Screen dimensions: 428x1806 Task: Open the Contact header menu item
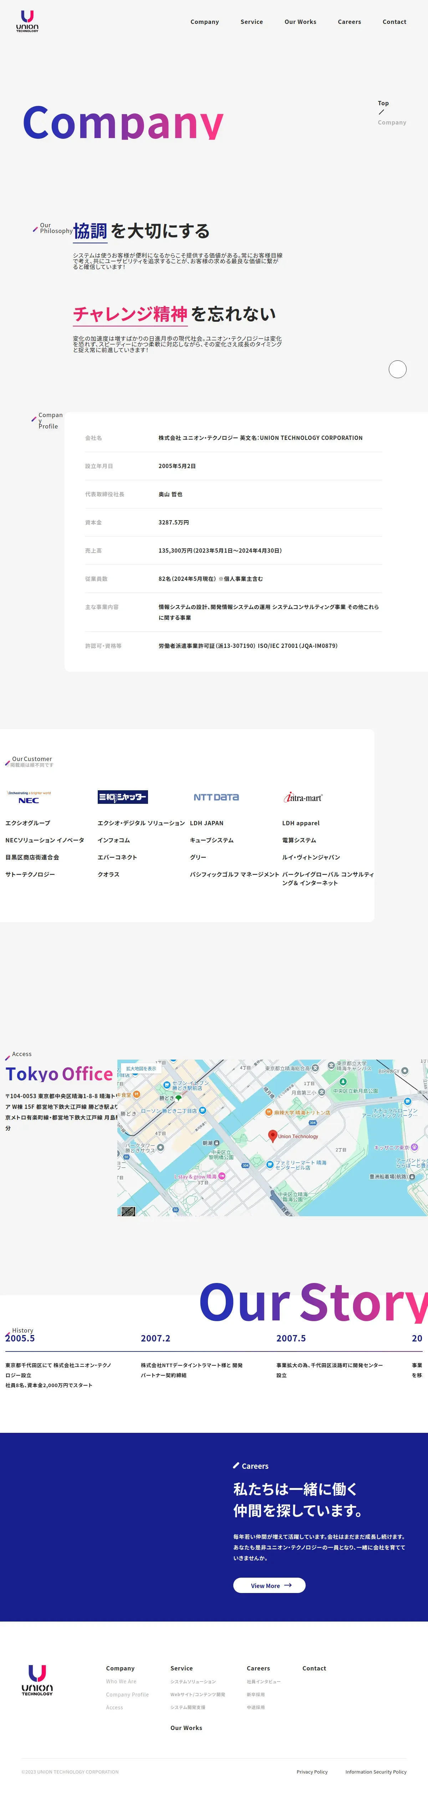point(394,22)
